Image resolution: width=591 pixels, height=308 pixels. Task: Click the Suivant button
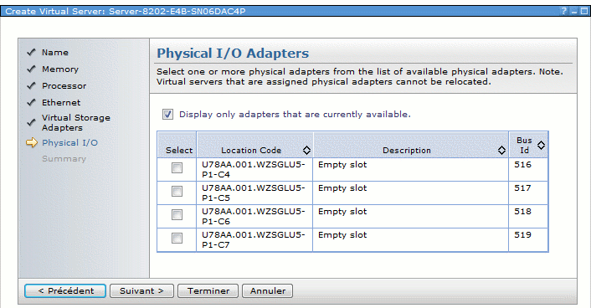point(141,290)
